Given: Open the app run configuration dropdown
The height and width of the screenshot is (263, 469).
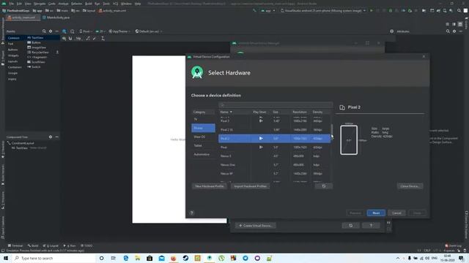Looking at the screenshot, I should 267,11.
